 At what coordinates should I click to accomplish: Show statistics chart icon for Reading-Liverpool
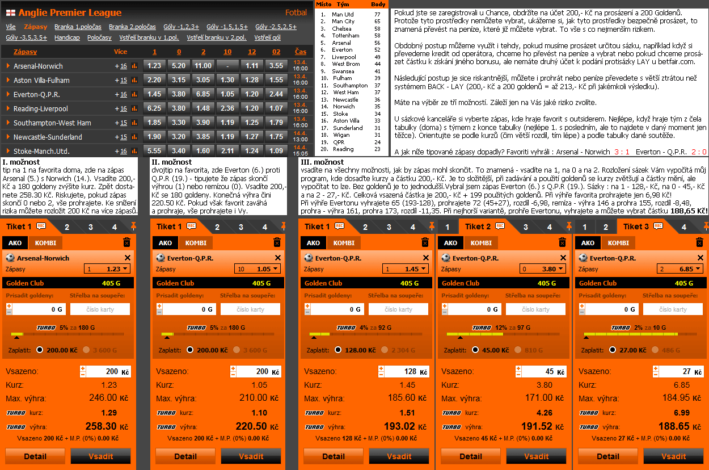tap(134, 108)
